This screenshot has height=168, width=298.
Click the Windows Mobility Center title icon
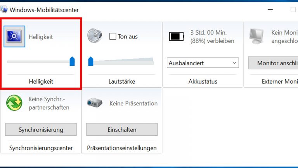point(4,9)
